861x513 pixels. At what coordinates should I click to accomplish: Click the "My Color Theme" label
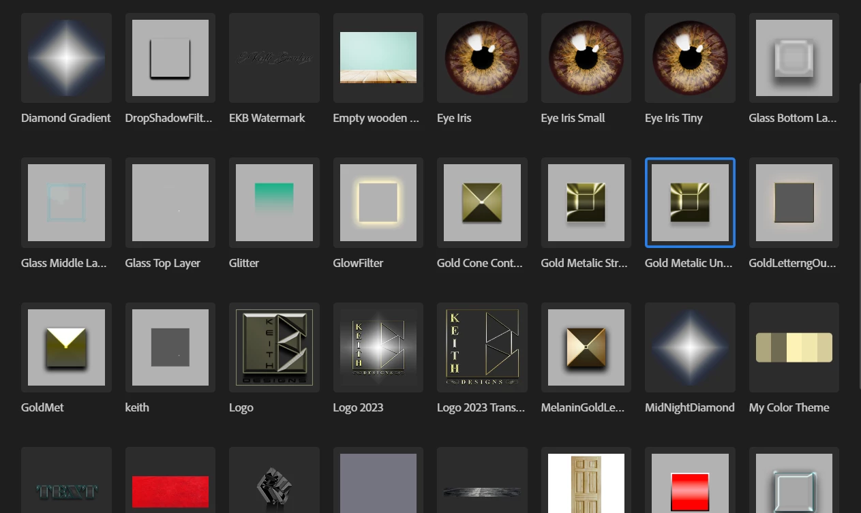[x=789, y=407]
